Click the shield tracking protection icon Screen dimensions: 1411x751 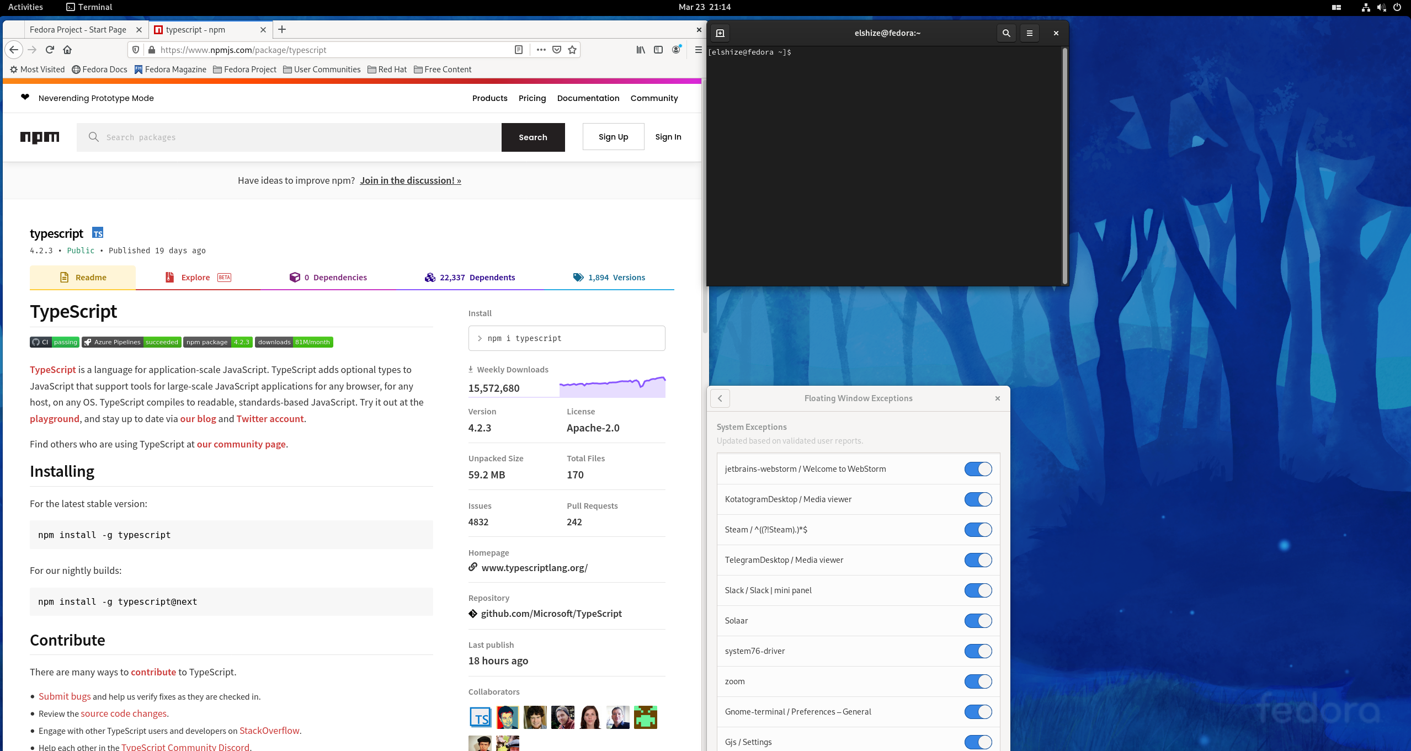click(x=136, y=50)
